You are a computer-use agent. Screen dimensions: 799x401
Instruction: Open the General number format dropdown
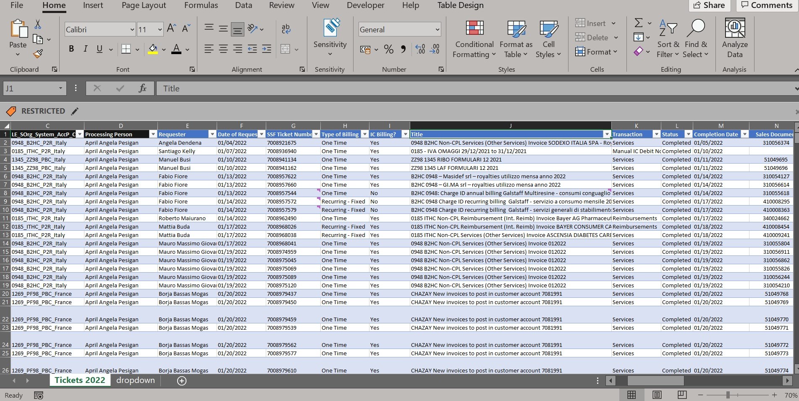437,30
